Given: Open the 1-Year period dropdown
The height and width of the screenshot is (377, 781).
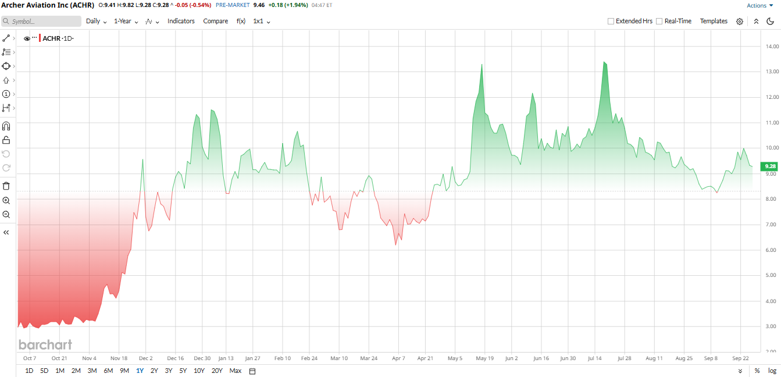Looking at the screenshot, I should pyautogui.click(x=126, y=21).
